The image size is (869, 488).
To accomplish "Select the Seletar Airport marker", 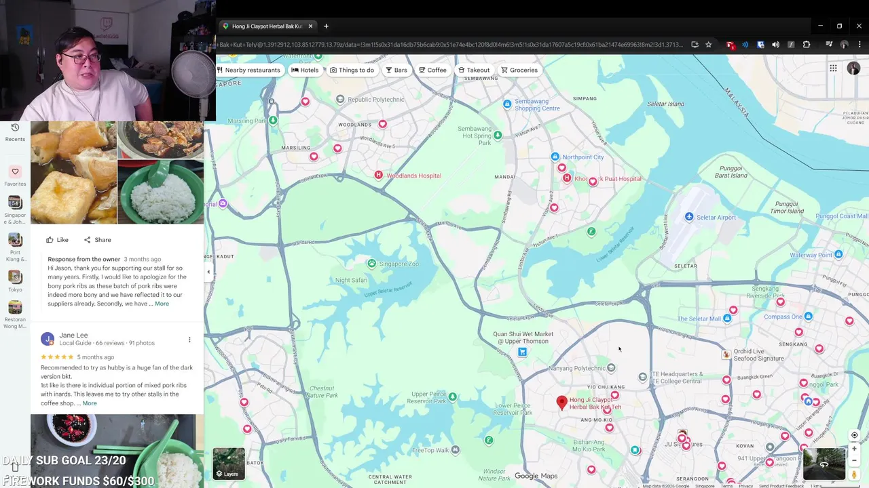I will click(689, 217).
